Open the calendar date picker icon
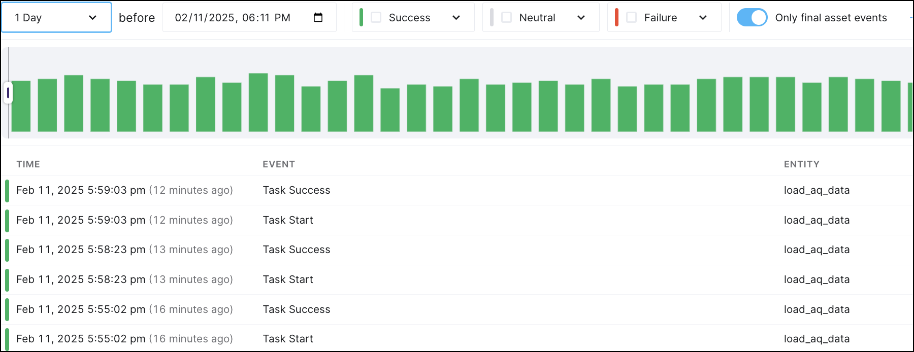This screenshot has height=352, width=914. [318, 17]
